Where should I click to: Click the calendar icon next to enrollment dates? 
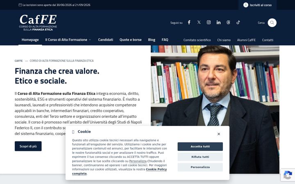(20, 5)
